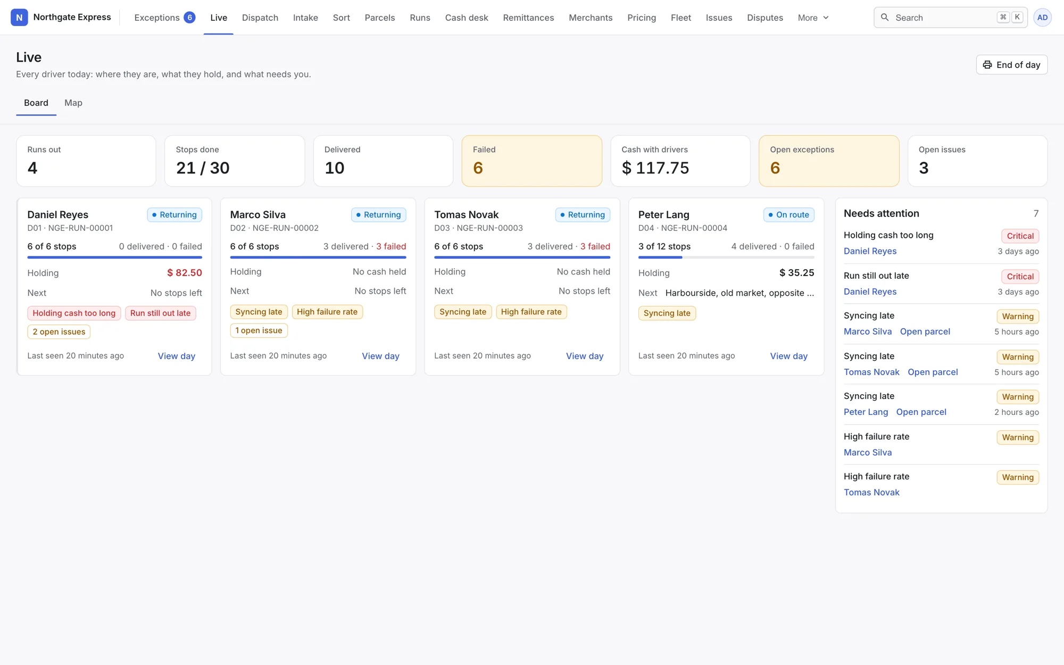
Task: Click Critical badge on Holding cash alert
Action: (x=1020, y=236)
